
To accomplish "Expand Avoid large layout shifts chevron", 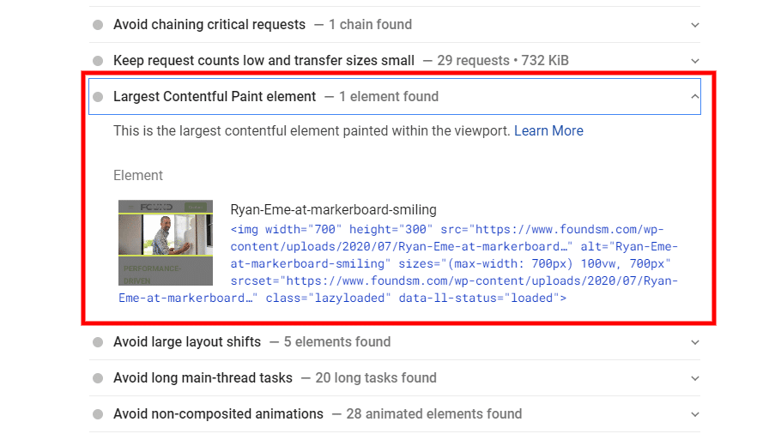I will pos(695,342).
